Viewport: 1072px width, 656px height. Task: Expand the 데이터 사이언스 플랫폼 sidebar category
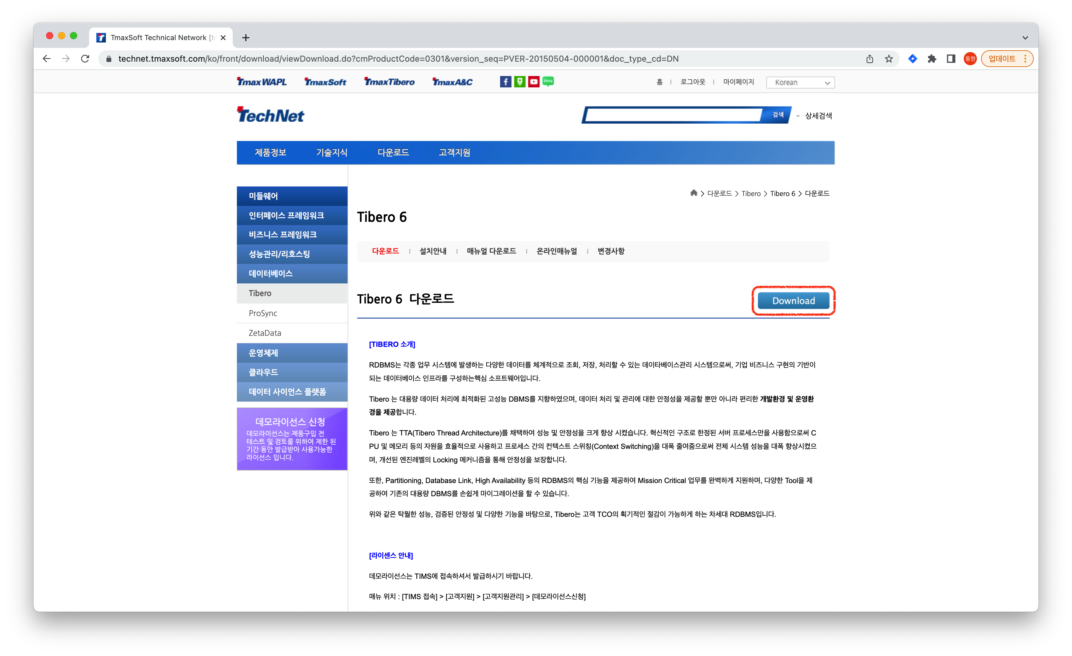tap(292, 392)
